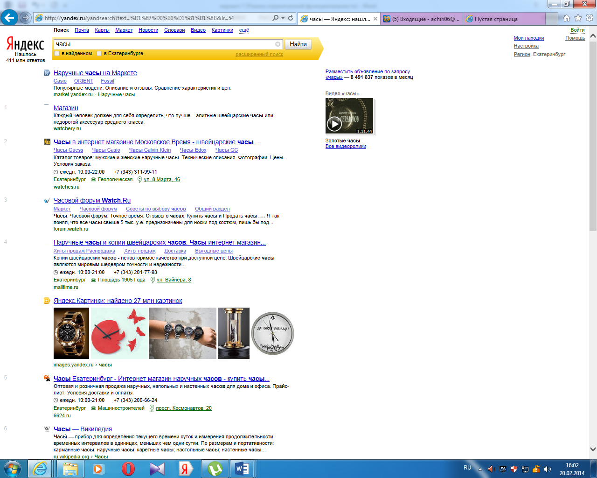Click the Войти login link
Image resolution: width=597 pixels, height=478 pixels.
tap(577, 30)
